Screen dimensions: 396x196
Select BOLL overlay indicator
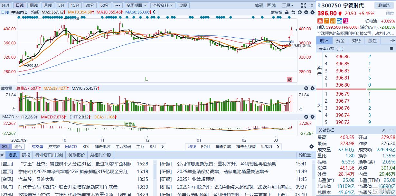tap(206, 146)
